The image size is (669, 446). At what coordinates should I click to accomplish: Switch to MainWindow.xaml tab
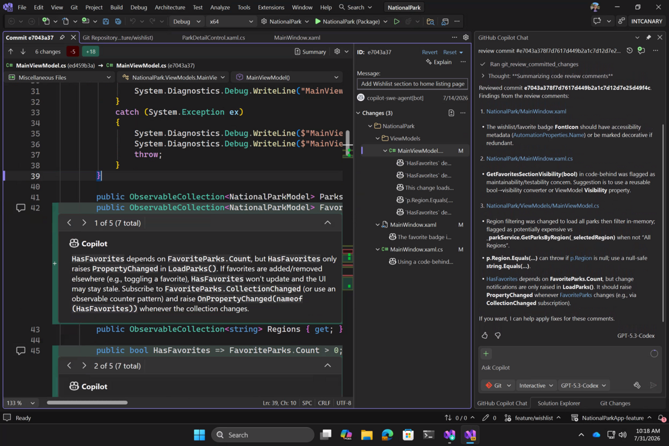point(297,37)
